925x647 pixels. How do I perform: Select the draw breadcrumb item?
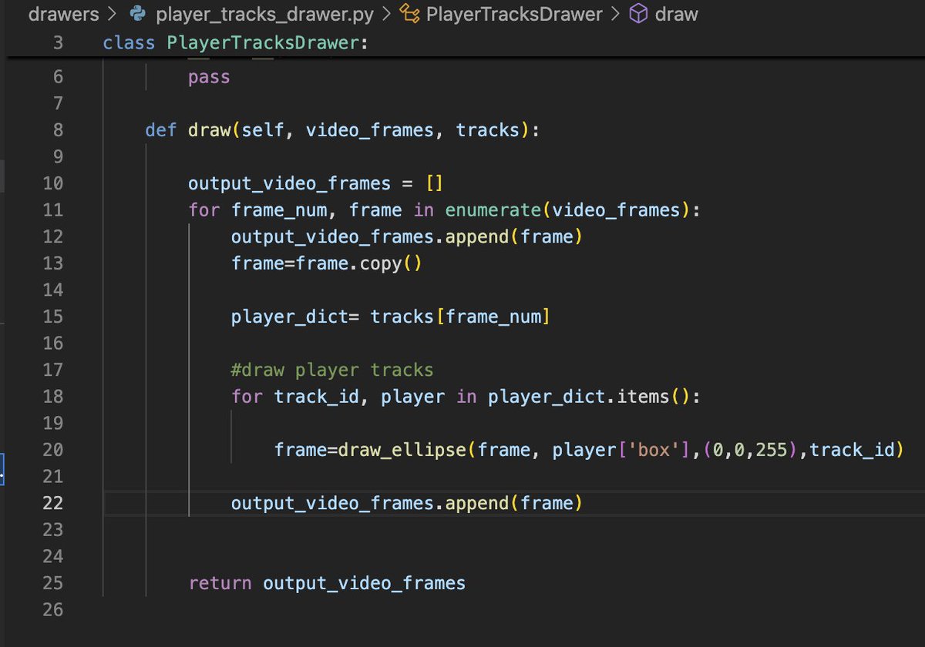click(x=676, y=15)
